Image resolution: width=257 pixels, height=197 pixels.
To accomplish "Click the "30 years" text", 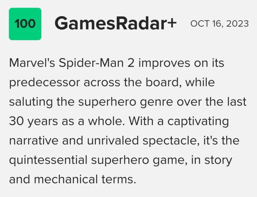I will tap(33, 122).
